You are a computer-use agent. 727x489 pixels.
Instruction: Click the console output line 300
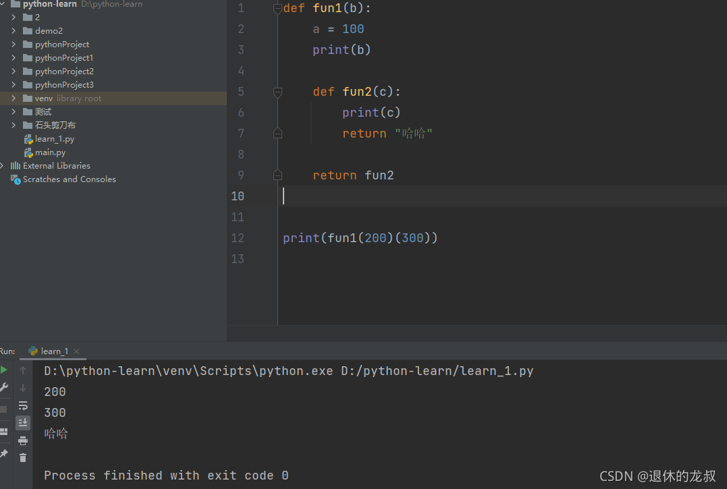click(55, 413)
